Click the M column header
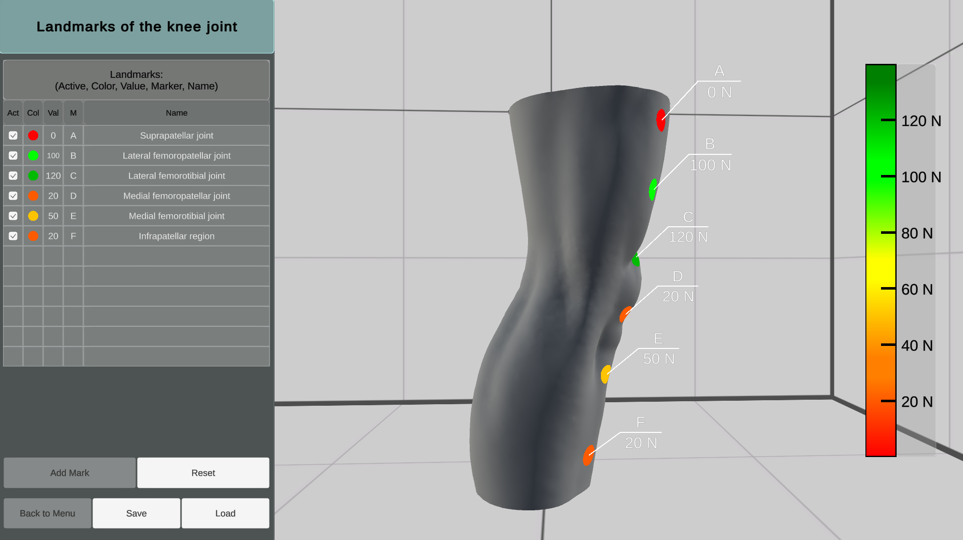Image resolution: width=963 pixels, height=540 pixels. (x=73, y=113)
